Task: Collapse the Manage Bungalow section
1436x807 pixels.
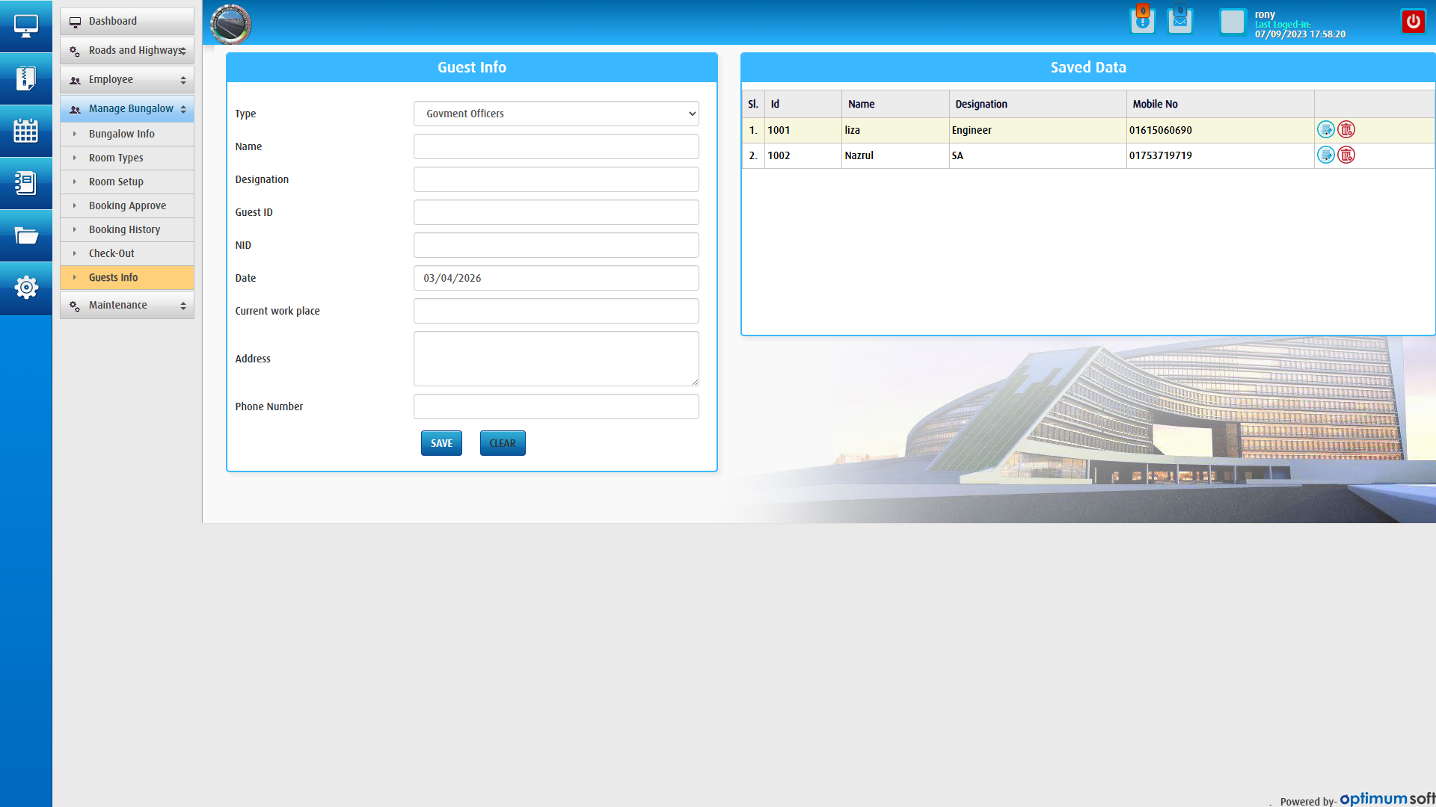Action: tap(127, 108)
